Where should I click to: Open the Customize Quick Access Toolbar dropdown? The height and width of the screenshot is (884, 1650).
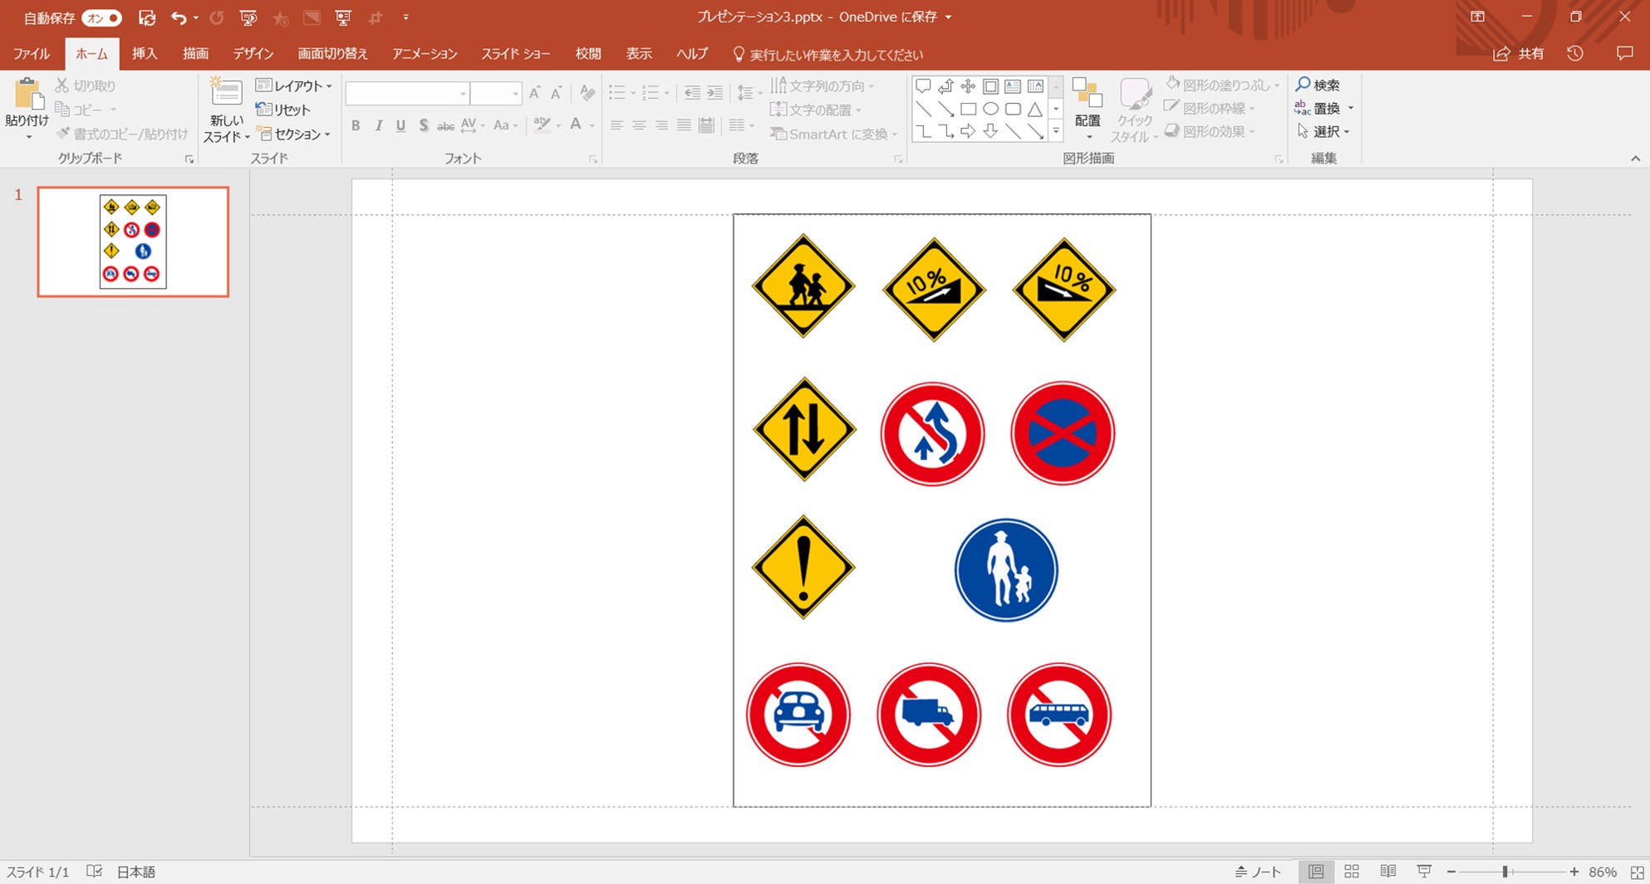[x=405, y=17]
